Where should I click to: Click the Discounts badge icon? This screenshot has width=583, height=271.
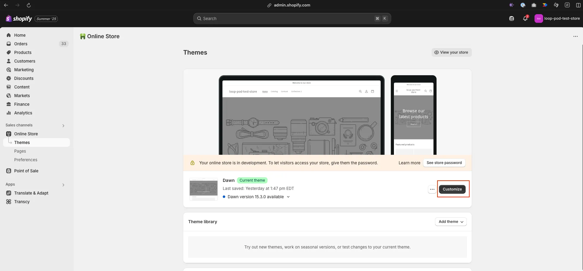[x=9, y=78]
